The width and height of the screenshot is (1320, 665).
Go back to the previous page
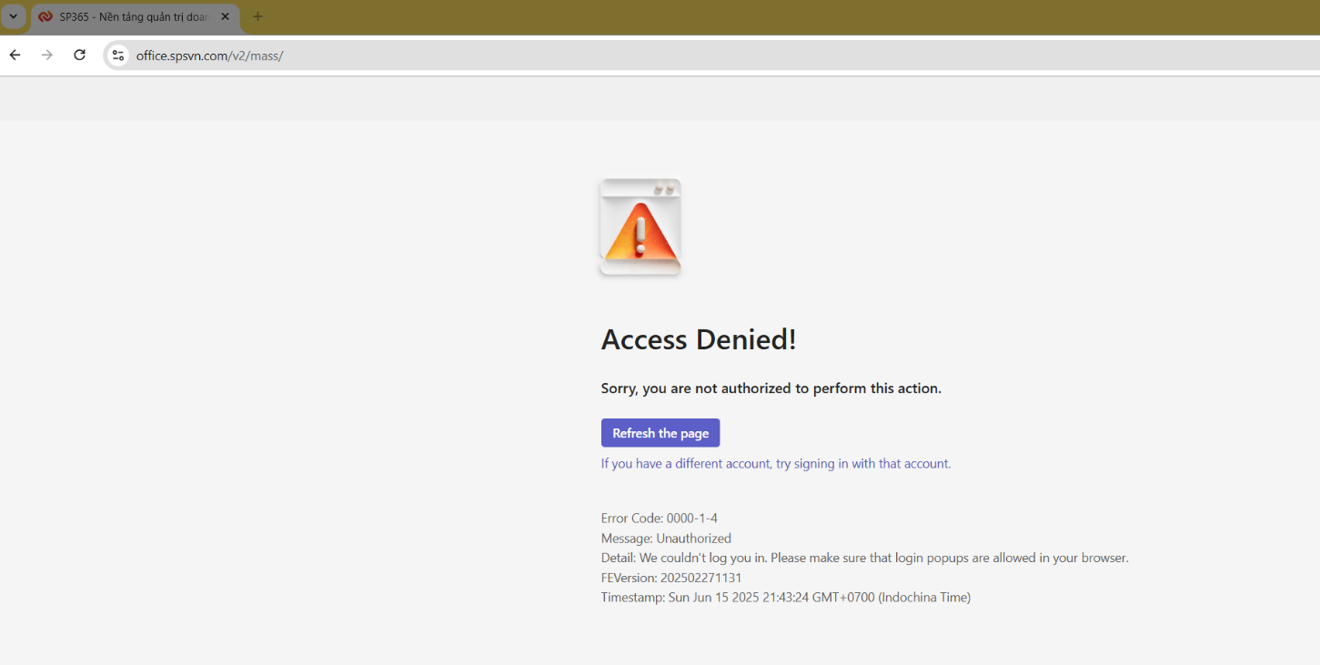tap(15, 55)
